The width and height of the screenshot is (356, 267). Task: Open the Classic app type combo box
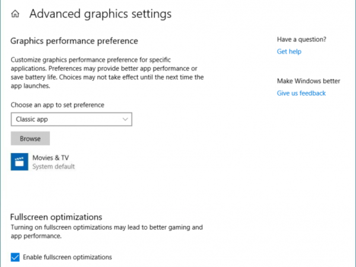click(x=71, y=119)
